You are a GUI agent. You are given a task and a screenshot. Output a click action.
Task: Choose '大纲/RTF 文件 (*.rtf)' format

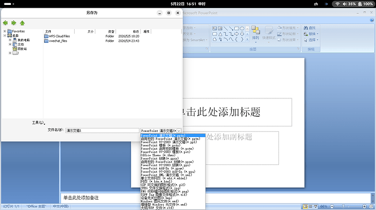click(x=173, y=208)
